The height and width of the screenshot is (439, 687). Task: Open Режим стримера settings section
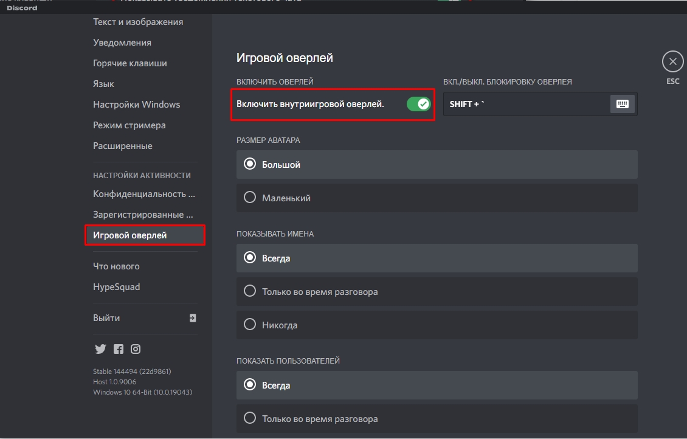pyautogui.click(x=129, y=125)
